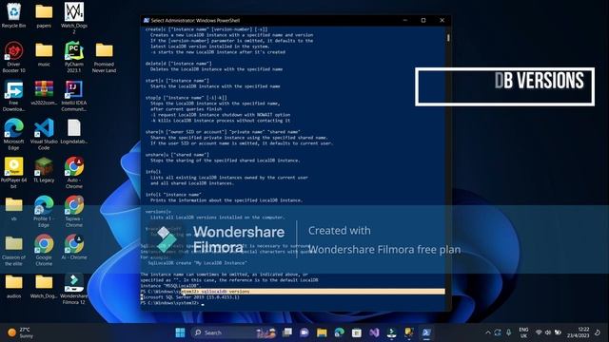This screenshot has width=609, height=342.
Task: Launch IntelliJ IDEA Community shortcut
Action: pyautogui.click(x=74, y=95)
